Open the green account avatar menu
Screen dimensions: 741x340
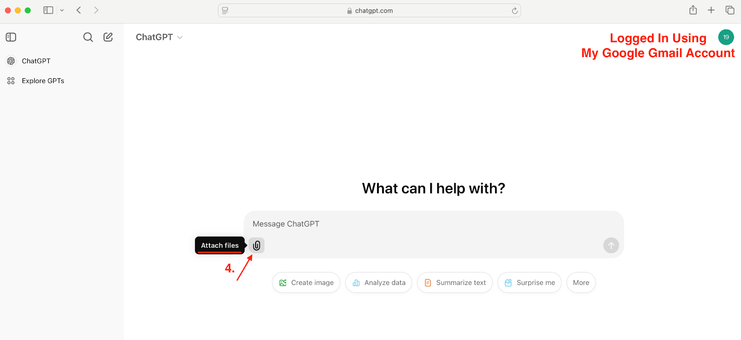coord(726,37)
